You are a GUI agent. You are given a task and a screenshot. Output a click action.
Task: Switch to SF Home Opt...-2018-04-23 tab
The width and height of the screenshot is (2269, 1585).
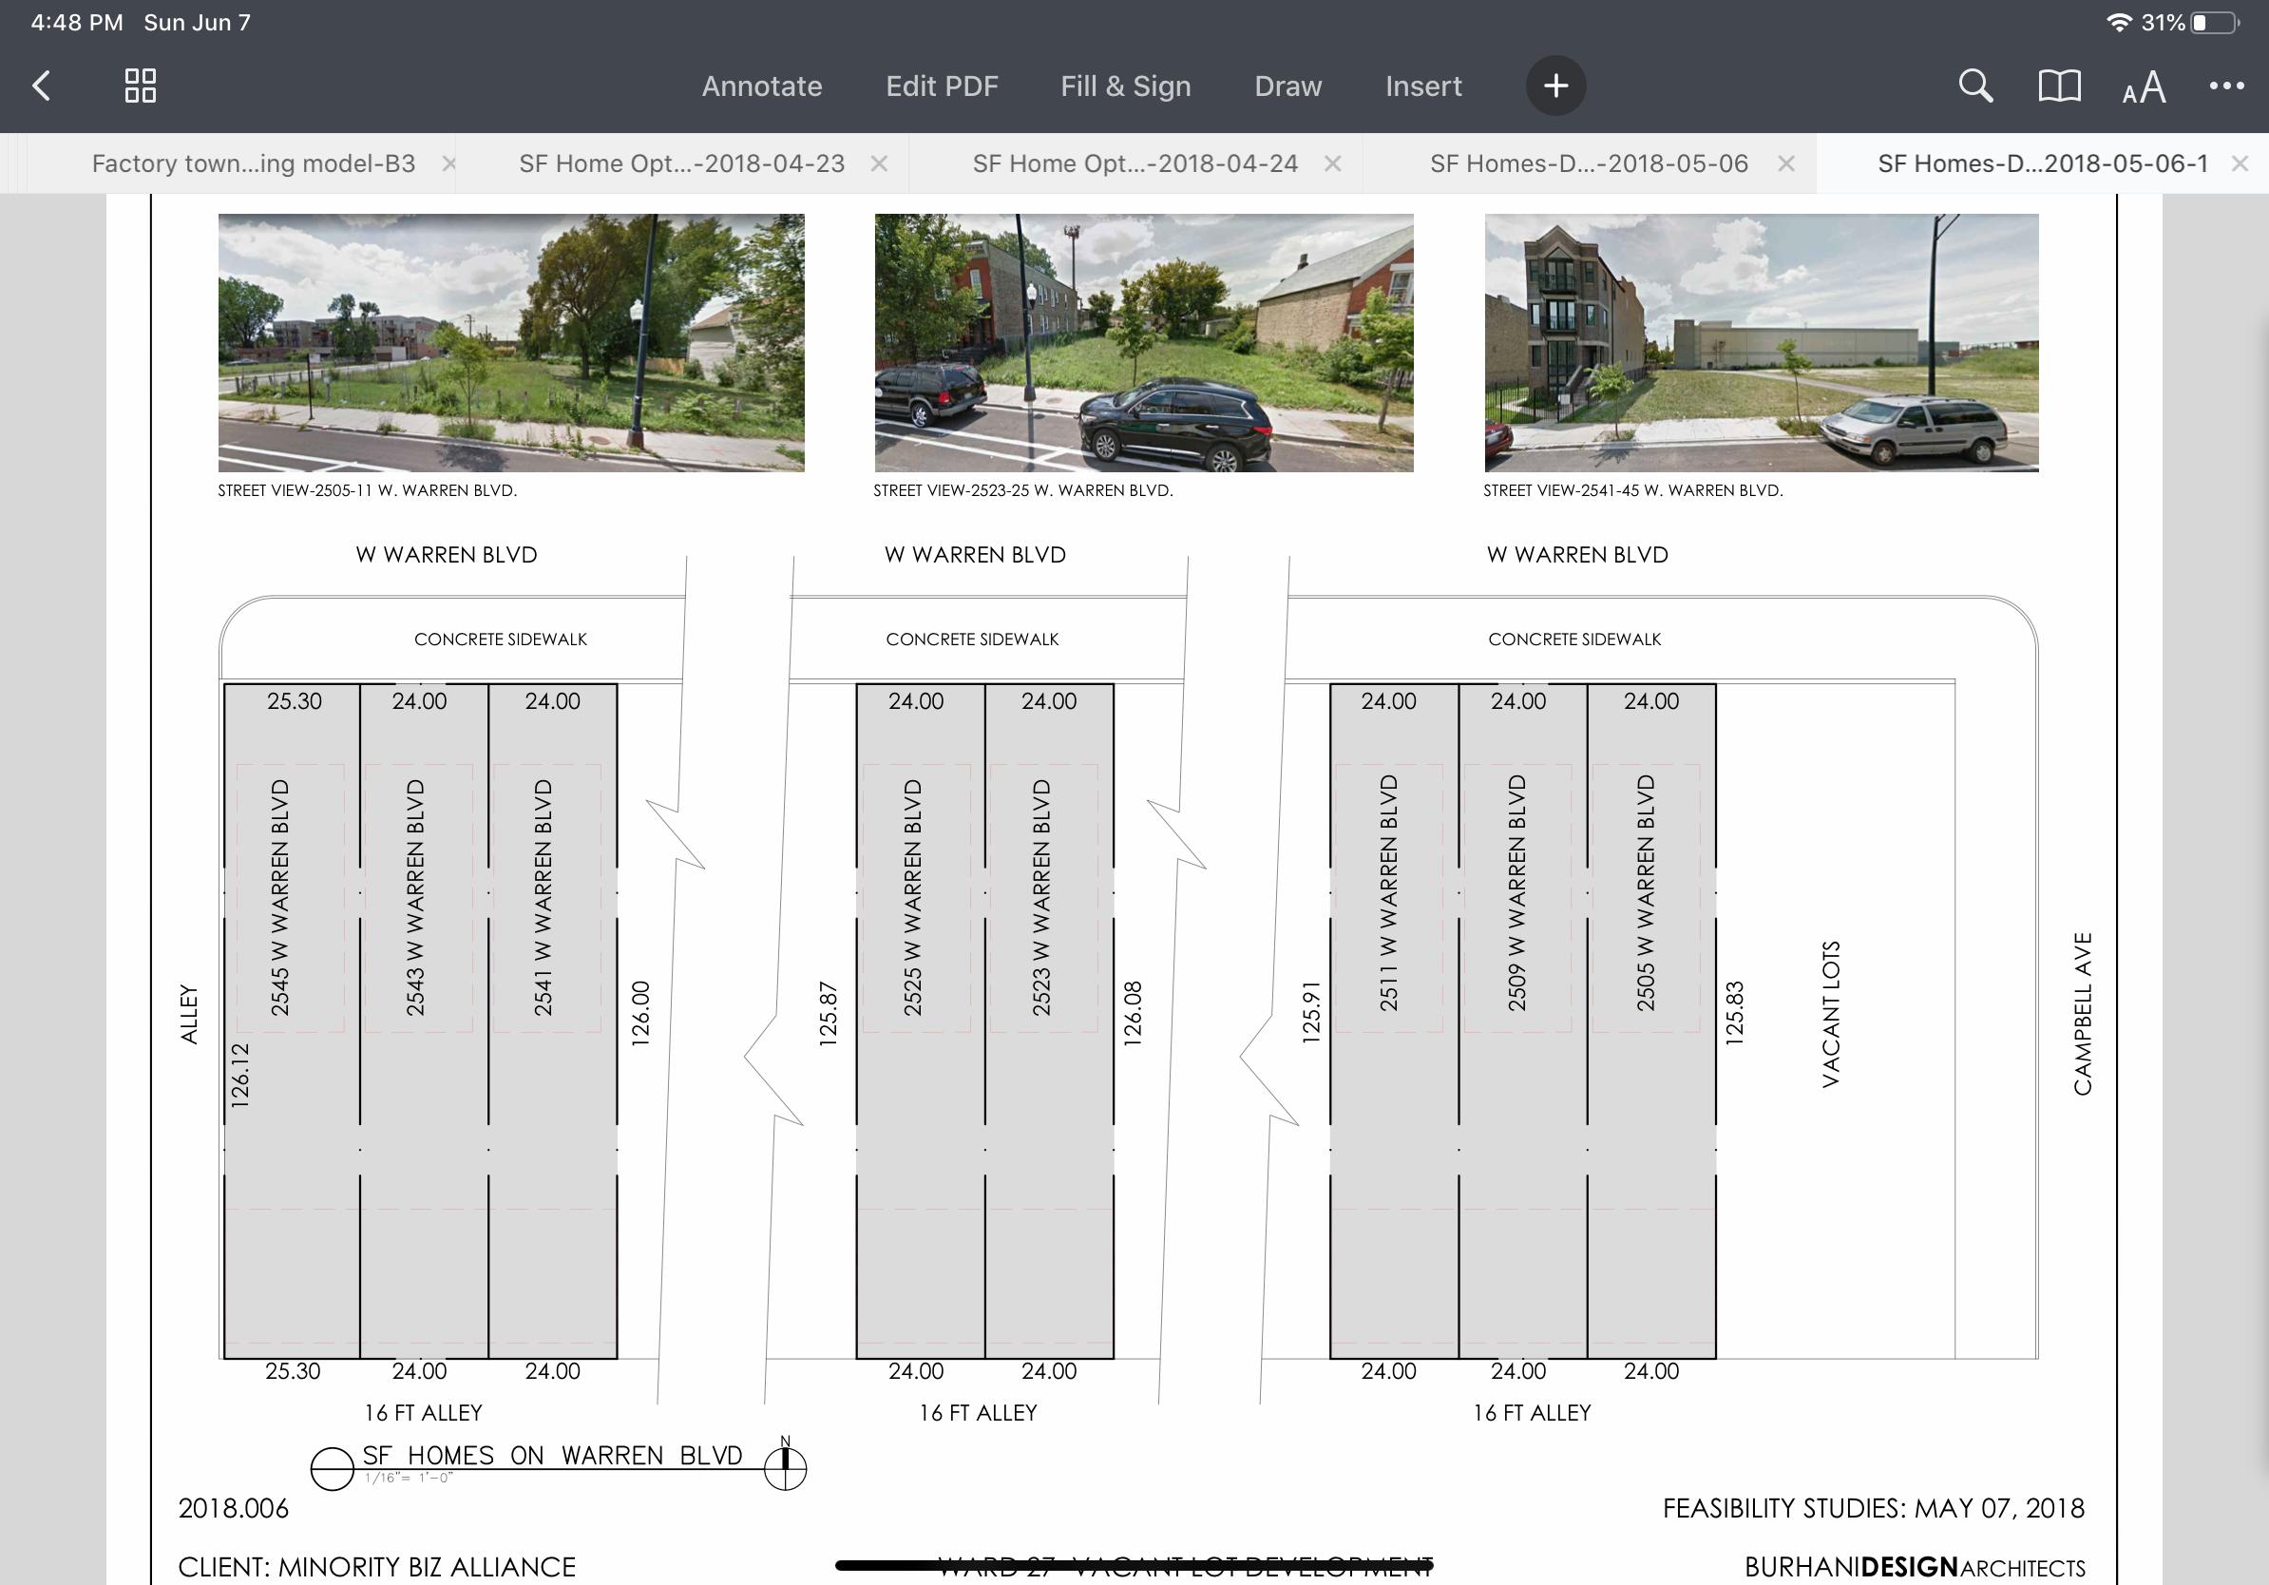(681, 163)
